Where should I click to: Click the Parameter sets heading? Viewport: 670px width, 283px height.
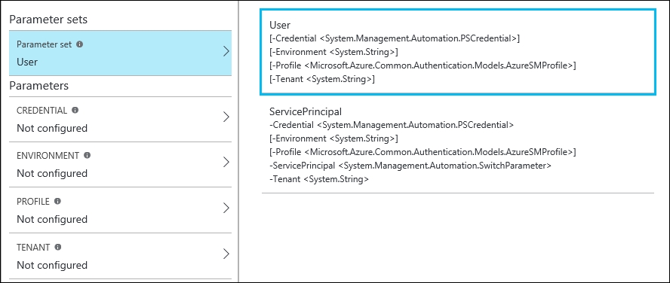pos(48,20)
